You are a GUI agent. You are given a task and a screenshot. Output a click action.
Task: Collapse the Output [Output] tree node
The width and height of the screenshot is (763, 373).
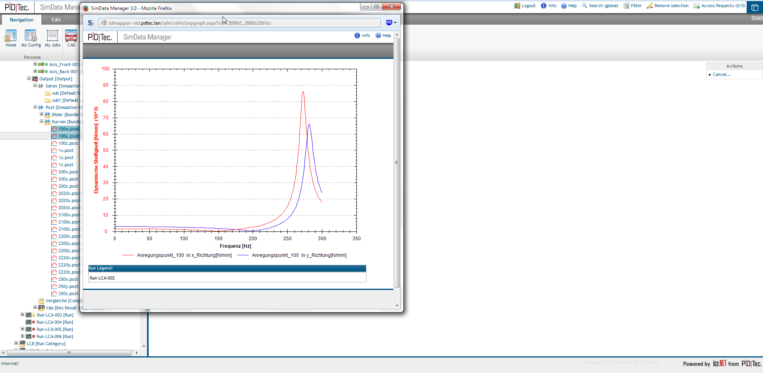(x=29, y=78)
